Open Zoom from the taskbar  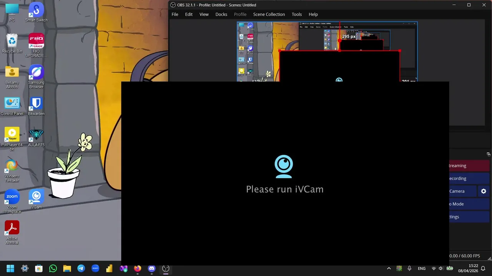point(95,268)
